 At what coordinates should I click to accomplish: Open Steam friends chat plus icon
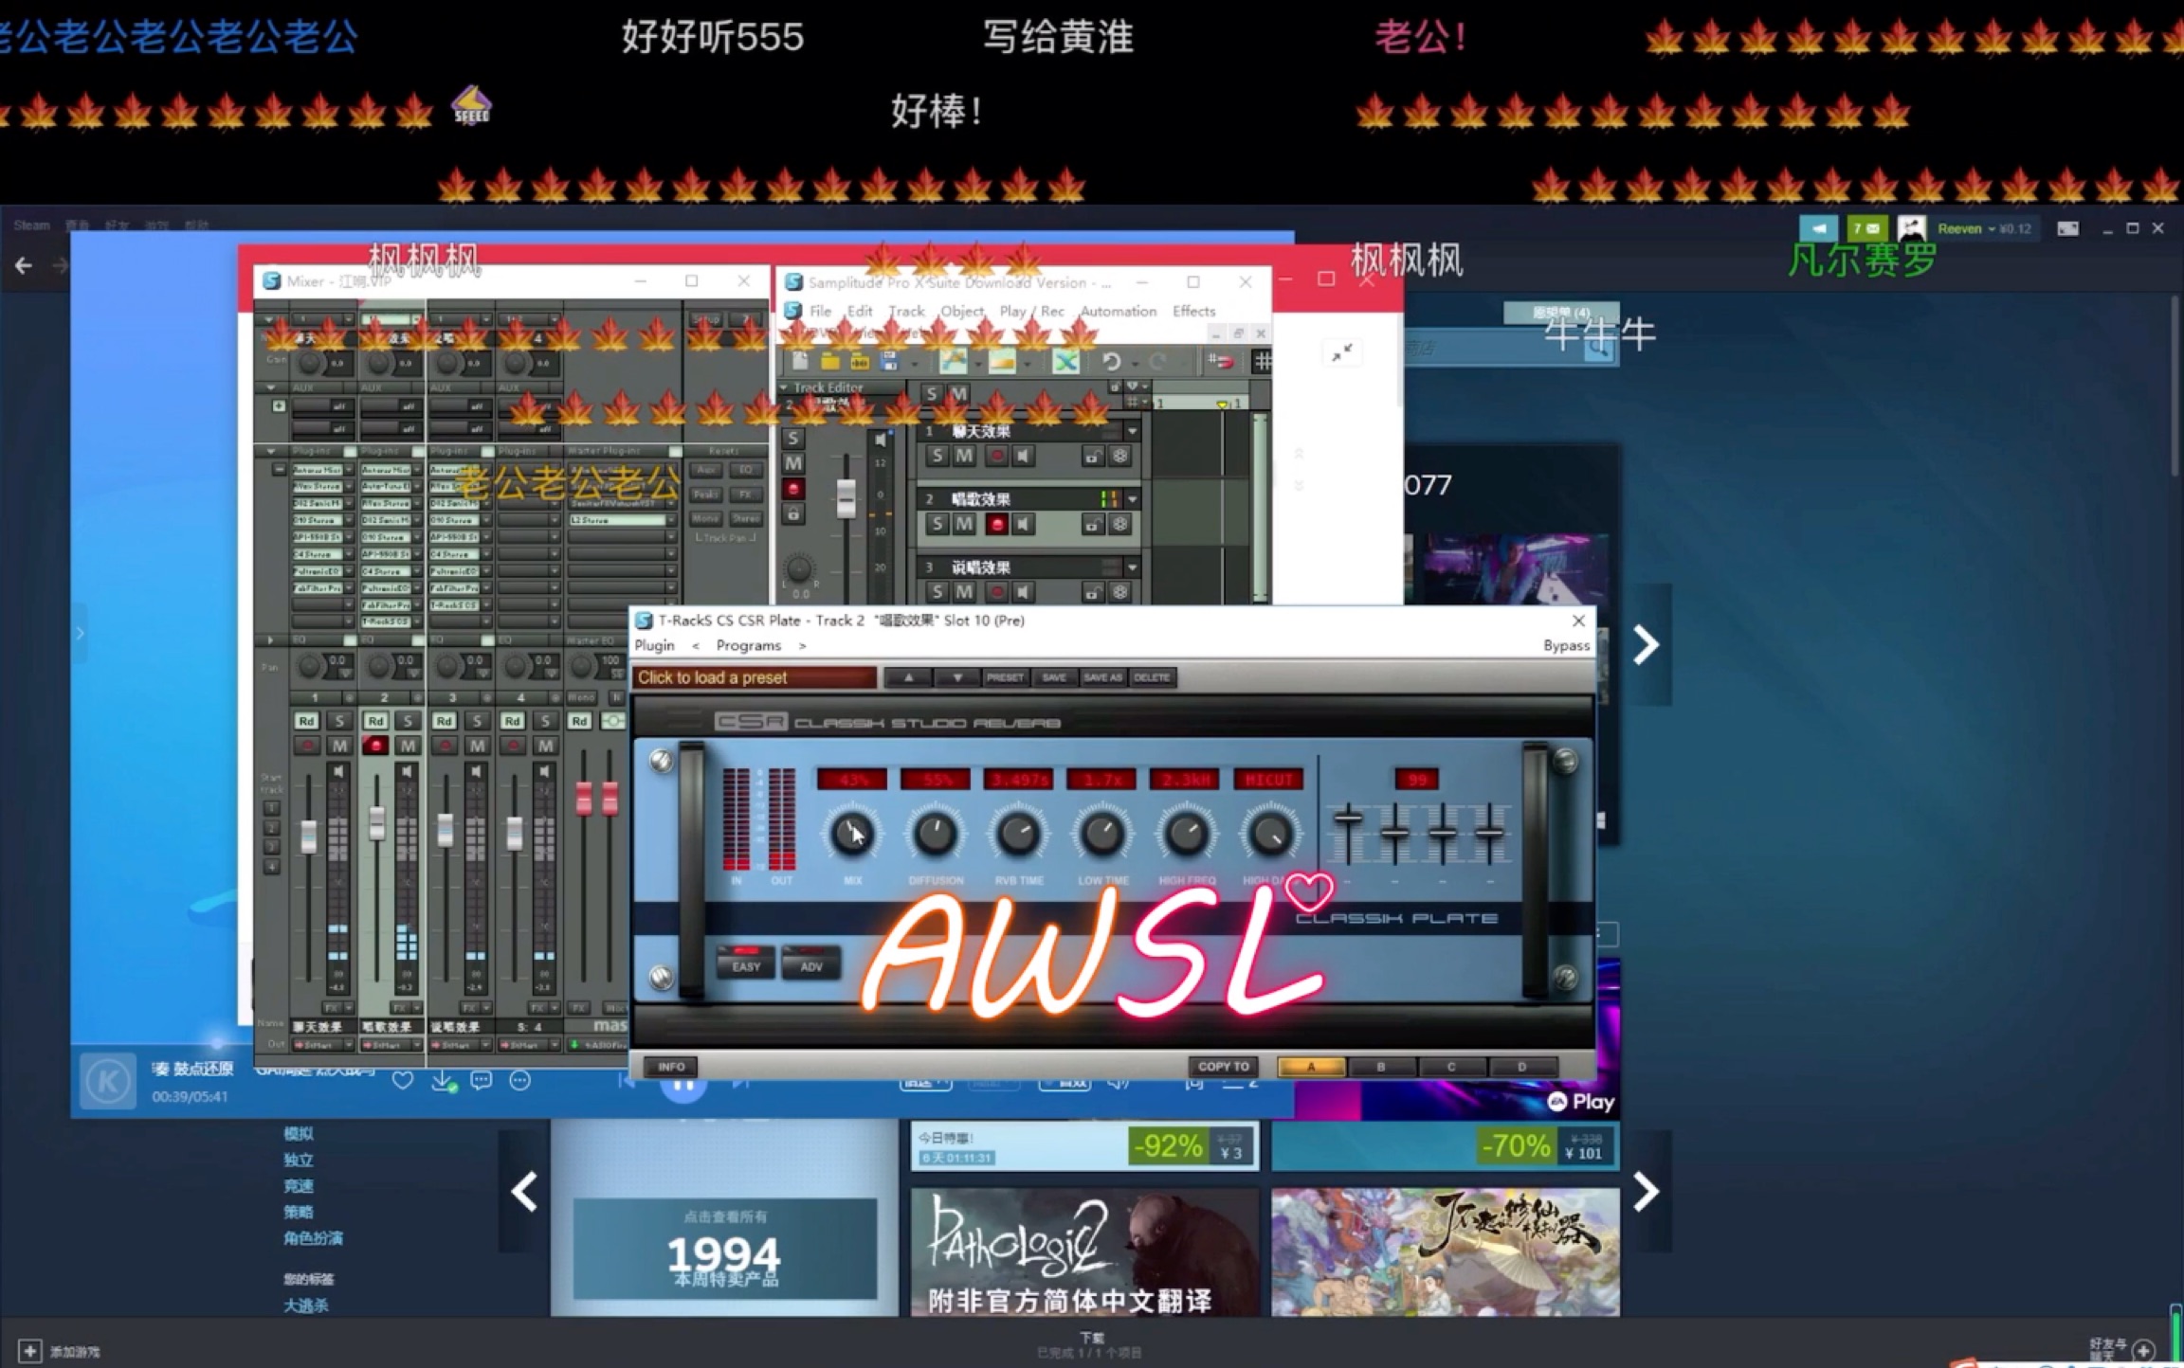pyautogui.click(x=2143, y=1350)
